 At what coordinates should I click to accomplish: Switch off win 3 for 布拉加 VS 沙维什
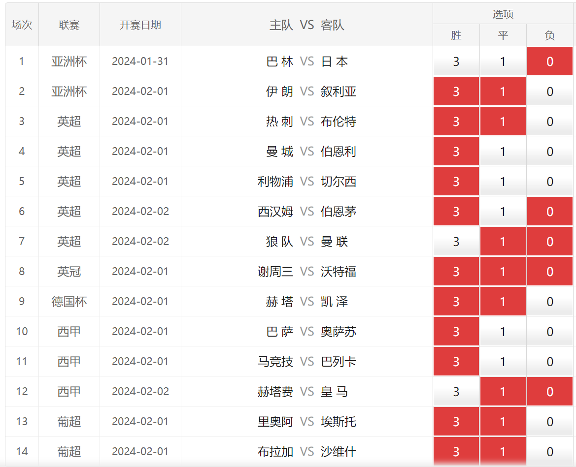pos(456,452)
